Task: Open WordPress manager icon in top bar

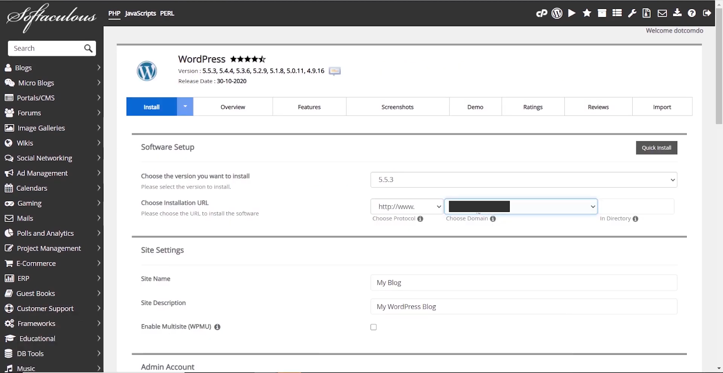Action: [557, 13]
